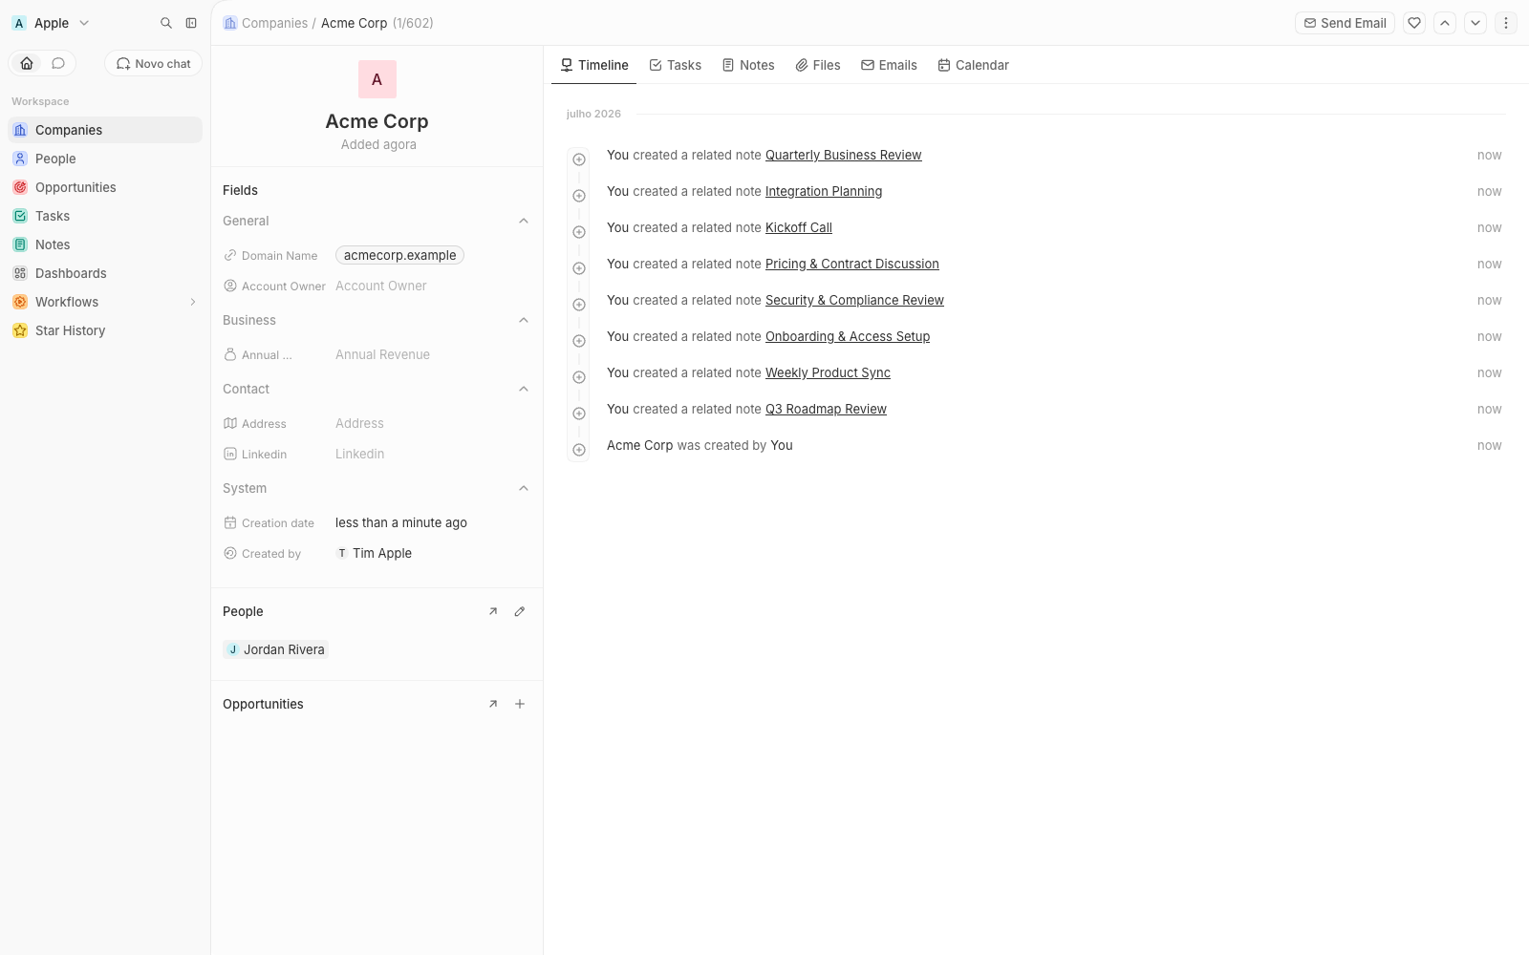The image size is (1529, 955).
Task: Collapse the Business fields section
Action: pyautogui.click(x=524, y=320)
